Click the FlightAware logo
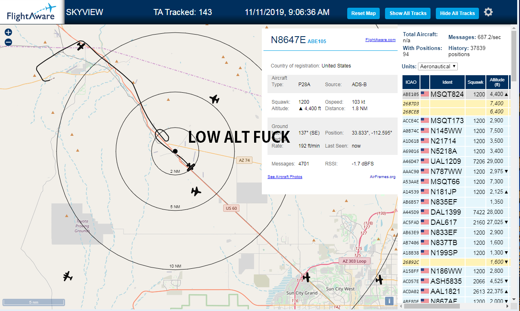The image size is (520, 311). pyautogui.click(x=31, y=12)
